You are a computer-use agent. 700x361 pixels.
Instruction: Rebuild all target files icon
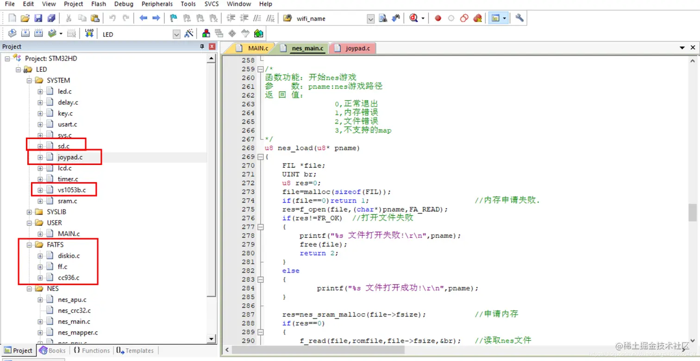[x=39, y=33]
